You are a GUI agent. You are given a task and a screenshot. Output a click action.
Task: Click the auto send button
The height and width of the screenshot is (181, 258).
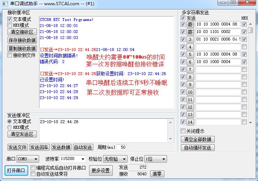pos(83,147)
